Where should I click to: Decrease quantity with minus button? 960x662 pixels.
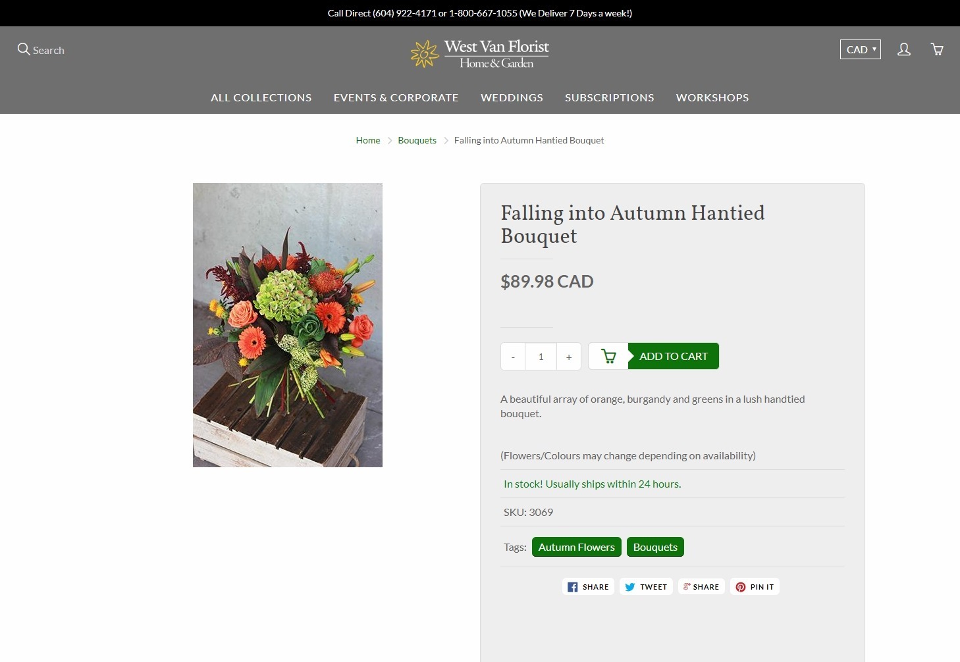coord(513,357)
